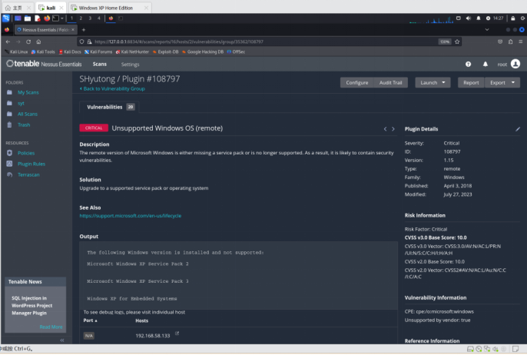Expand the Export dropdown
The height and width of the screenshot is (355, 527).
click(x=502, y=83)
